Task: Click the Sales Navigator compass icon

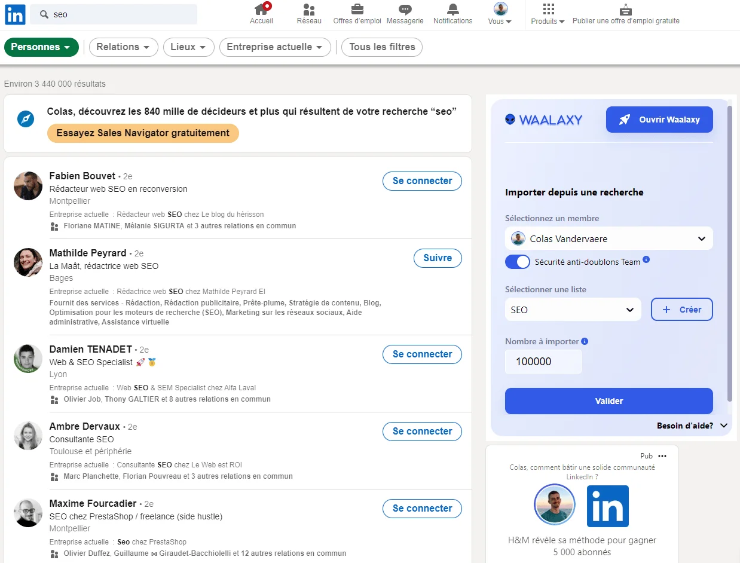Action: (x=25, y=120)
